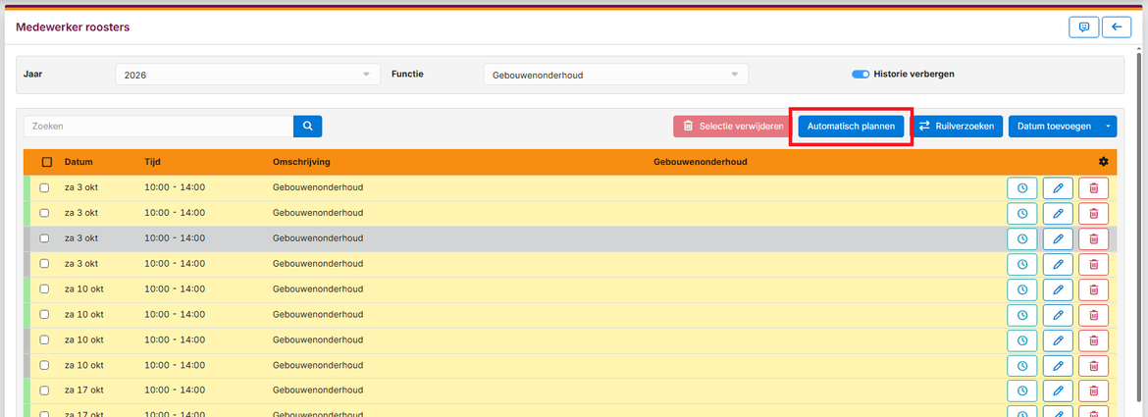Open clock icon on first za 10 okt row

(1022, 289)
